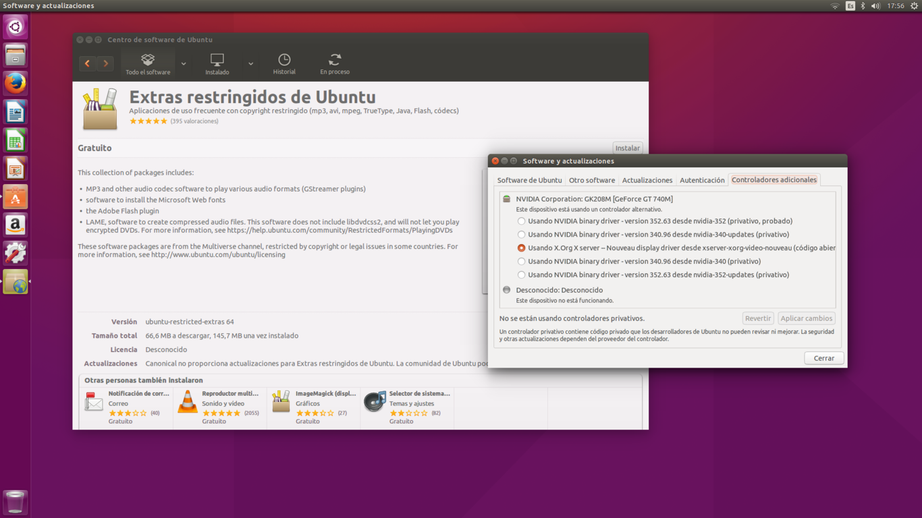Open ImageMagick recommended app

pos(314,407)
